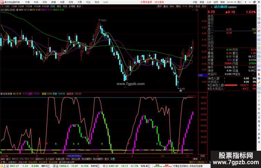Open the 叠加 overlay dropdown
This screenshot has width=261, height=168.
(x=166, y=6)
